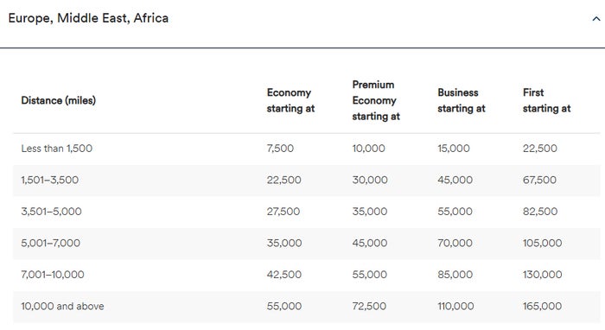Click the 67,500 First class value

click(539, 180)
